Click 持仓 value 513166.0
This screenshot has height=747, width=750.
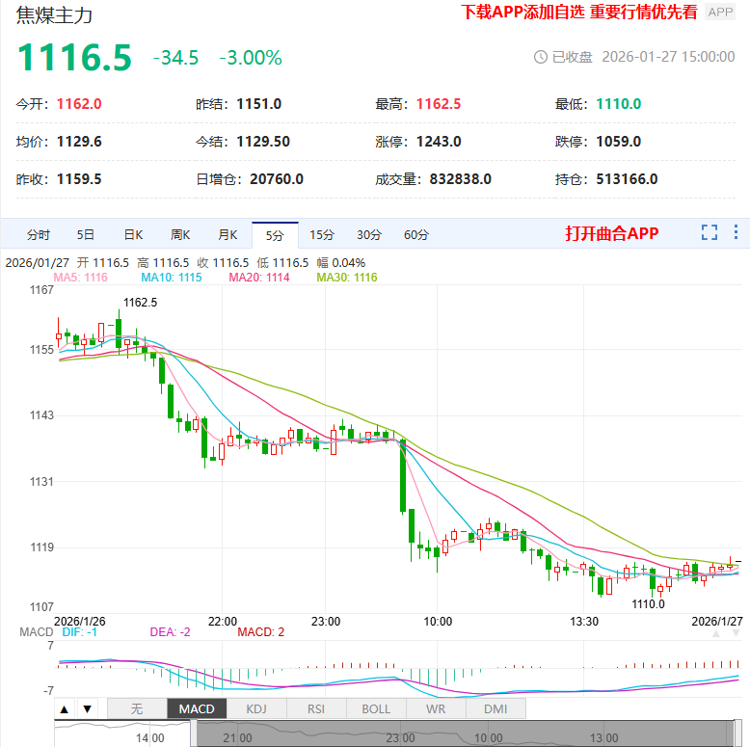click(x=627, y=179)
